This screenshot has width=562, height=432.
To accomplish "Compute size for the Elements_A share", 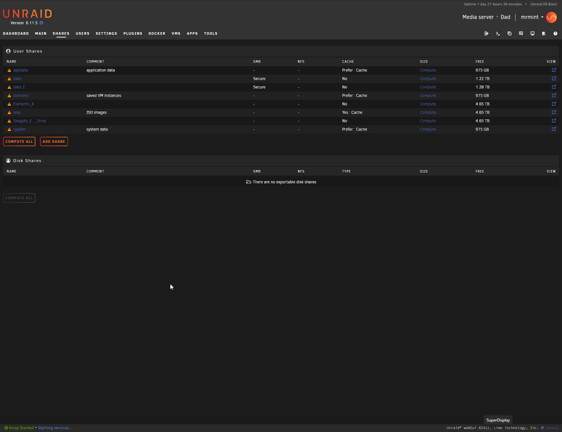I will [429, 104].
